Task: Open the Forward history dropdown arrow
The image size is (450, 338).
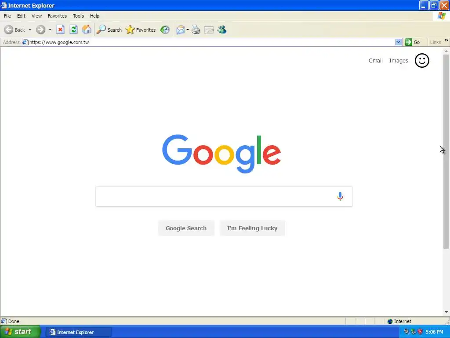Action: (50, 29)
